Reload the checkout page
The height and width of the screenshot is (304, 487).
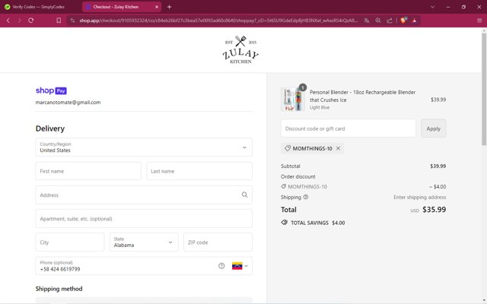point(30,21)
